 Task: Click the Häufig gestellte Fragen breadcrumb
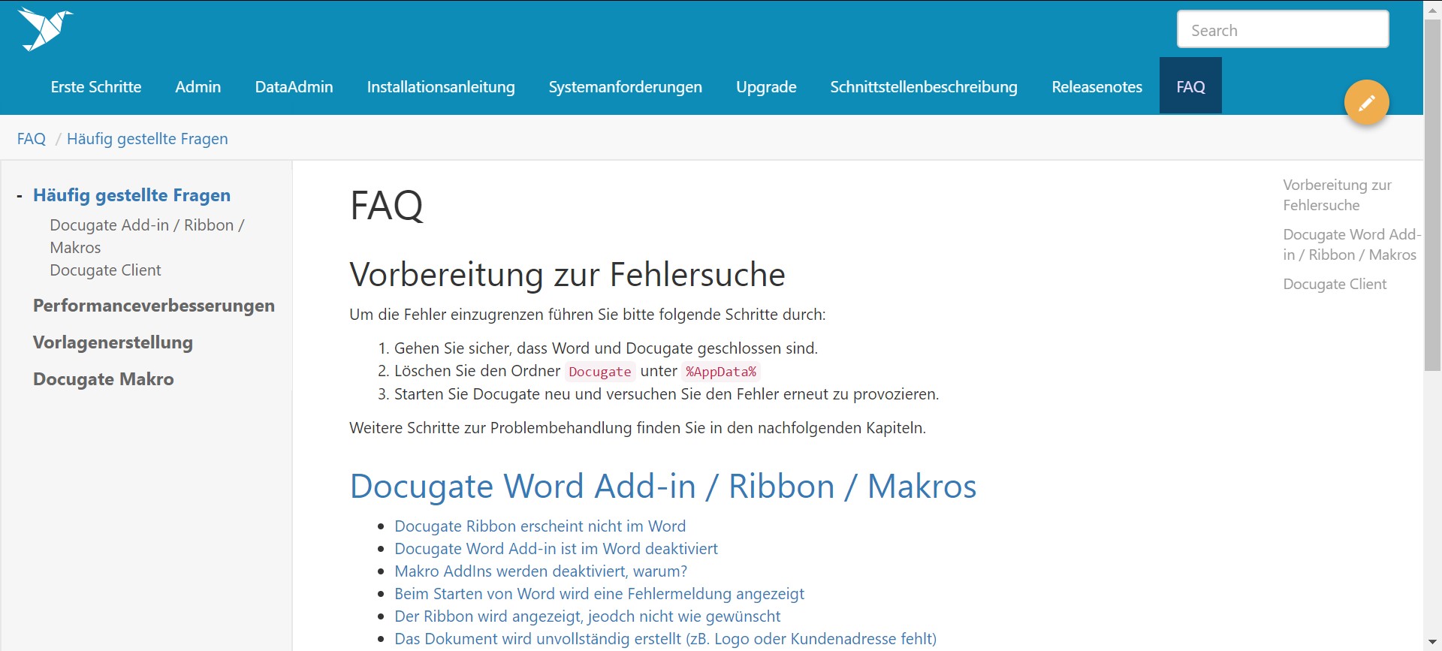tap(147, 139)
